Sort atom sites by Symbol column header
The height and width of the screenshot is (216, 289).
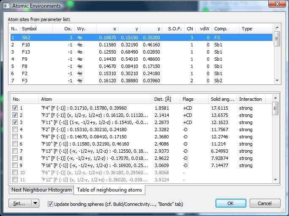pyautogui.click(x=36, y=29)
